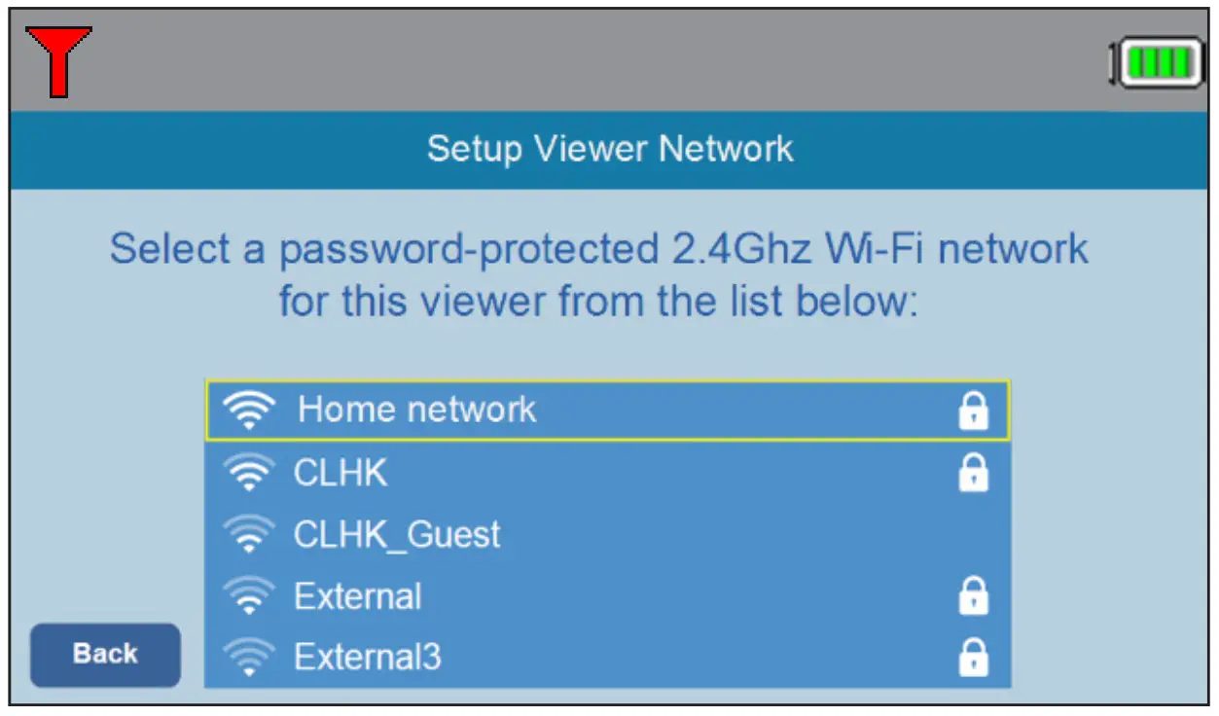Choose External3 from the network list
This screenshot has width=1219, height=716.
[x=584, y=657]
